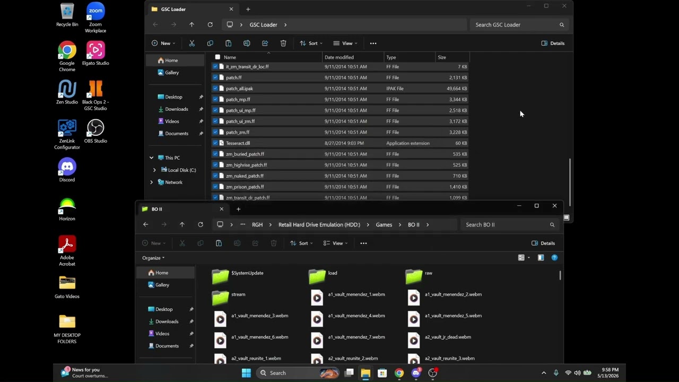
Task: Collapse the This PC tree node
Action: coord(151,158)
